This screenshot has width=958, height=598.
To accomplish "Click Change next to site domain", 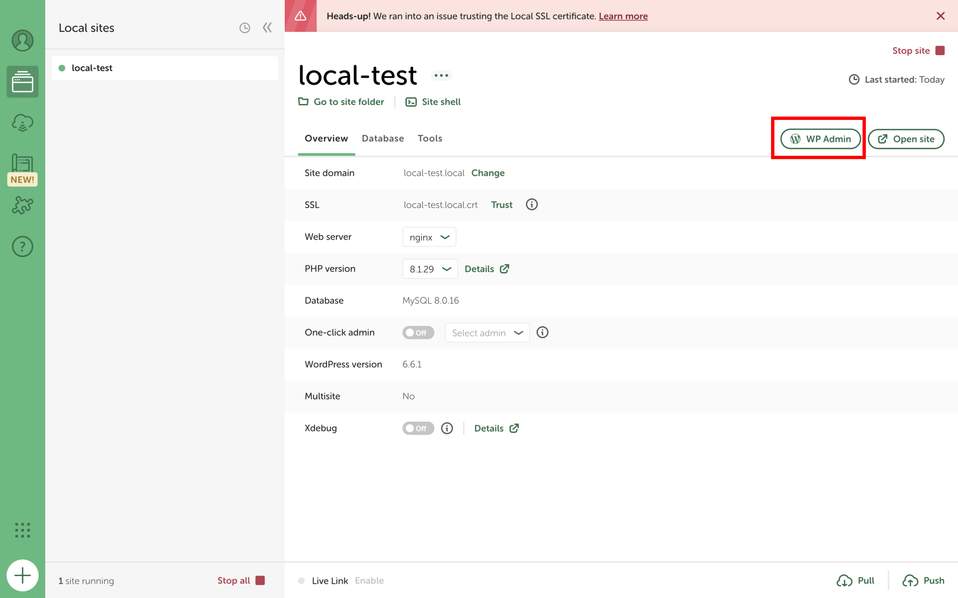I will [x=488, y=173].
